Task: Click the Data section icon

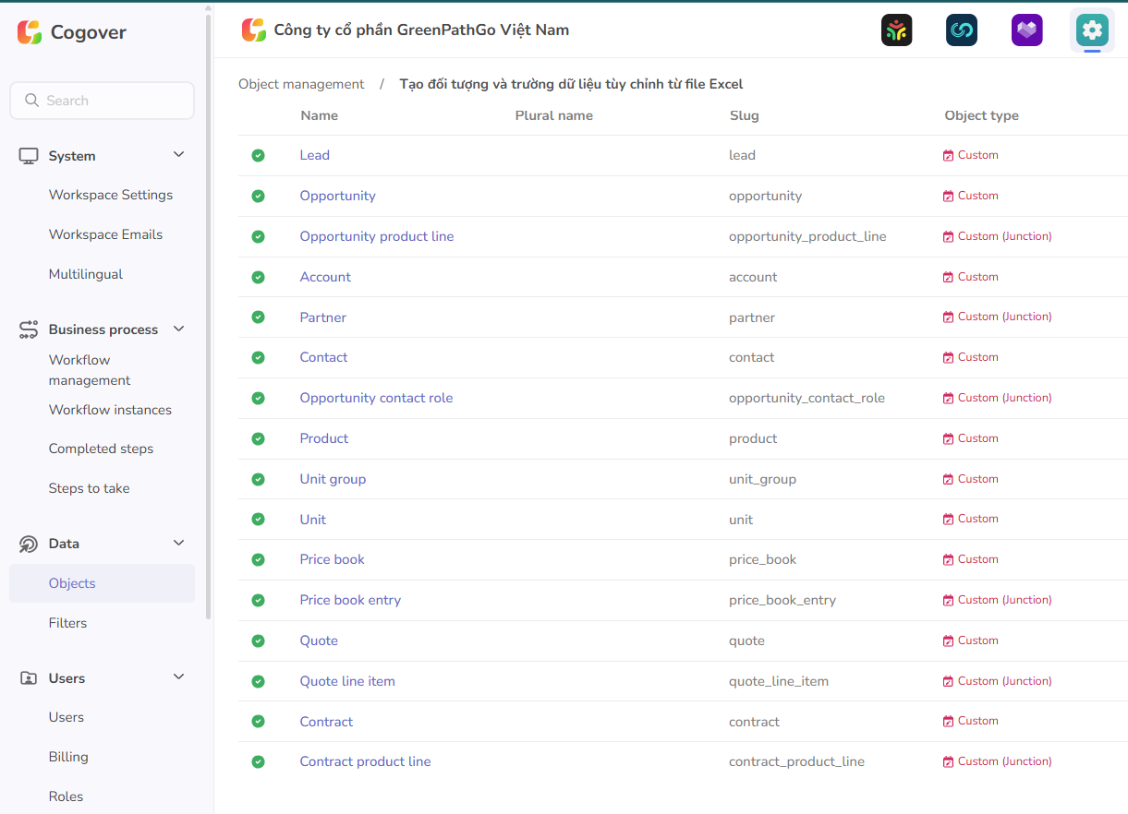Action: [x=29, y=544]
